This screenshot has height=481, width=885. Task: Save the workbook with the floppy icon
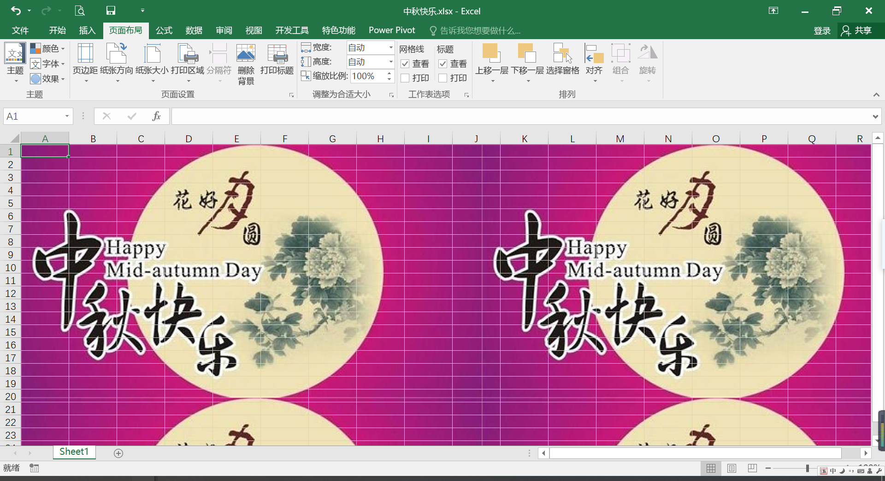111,11
